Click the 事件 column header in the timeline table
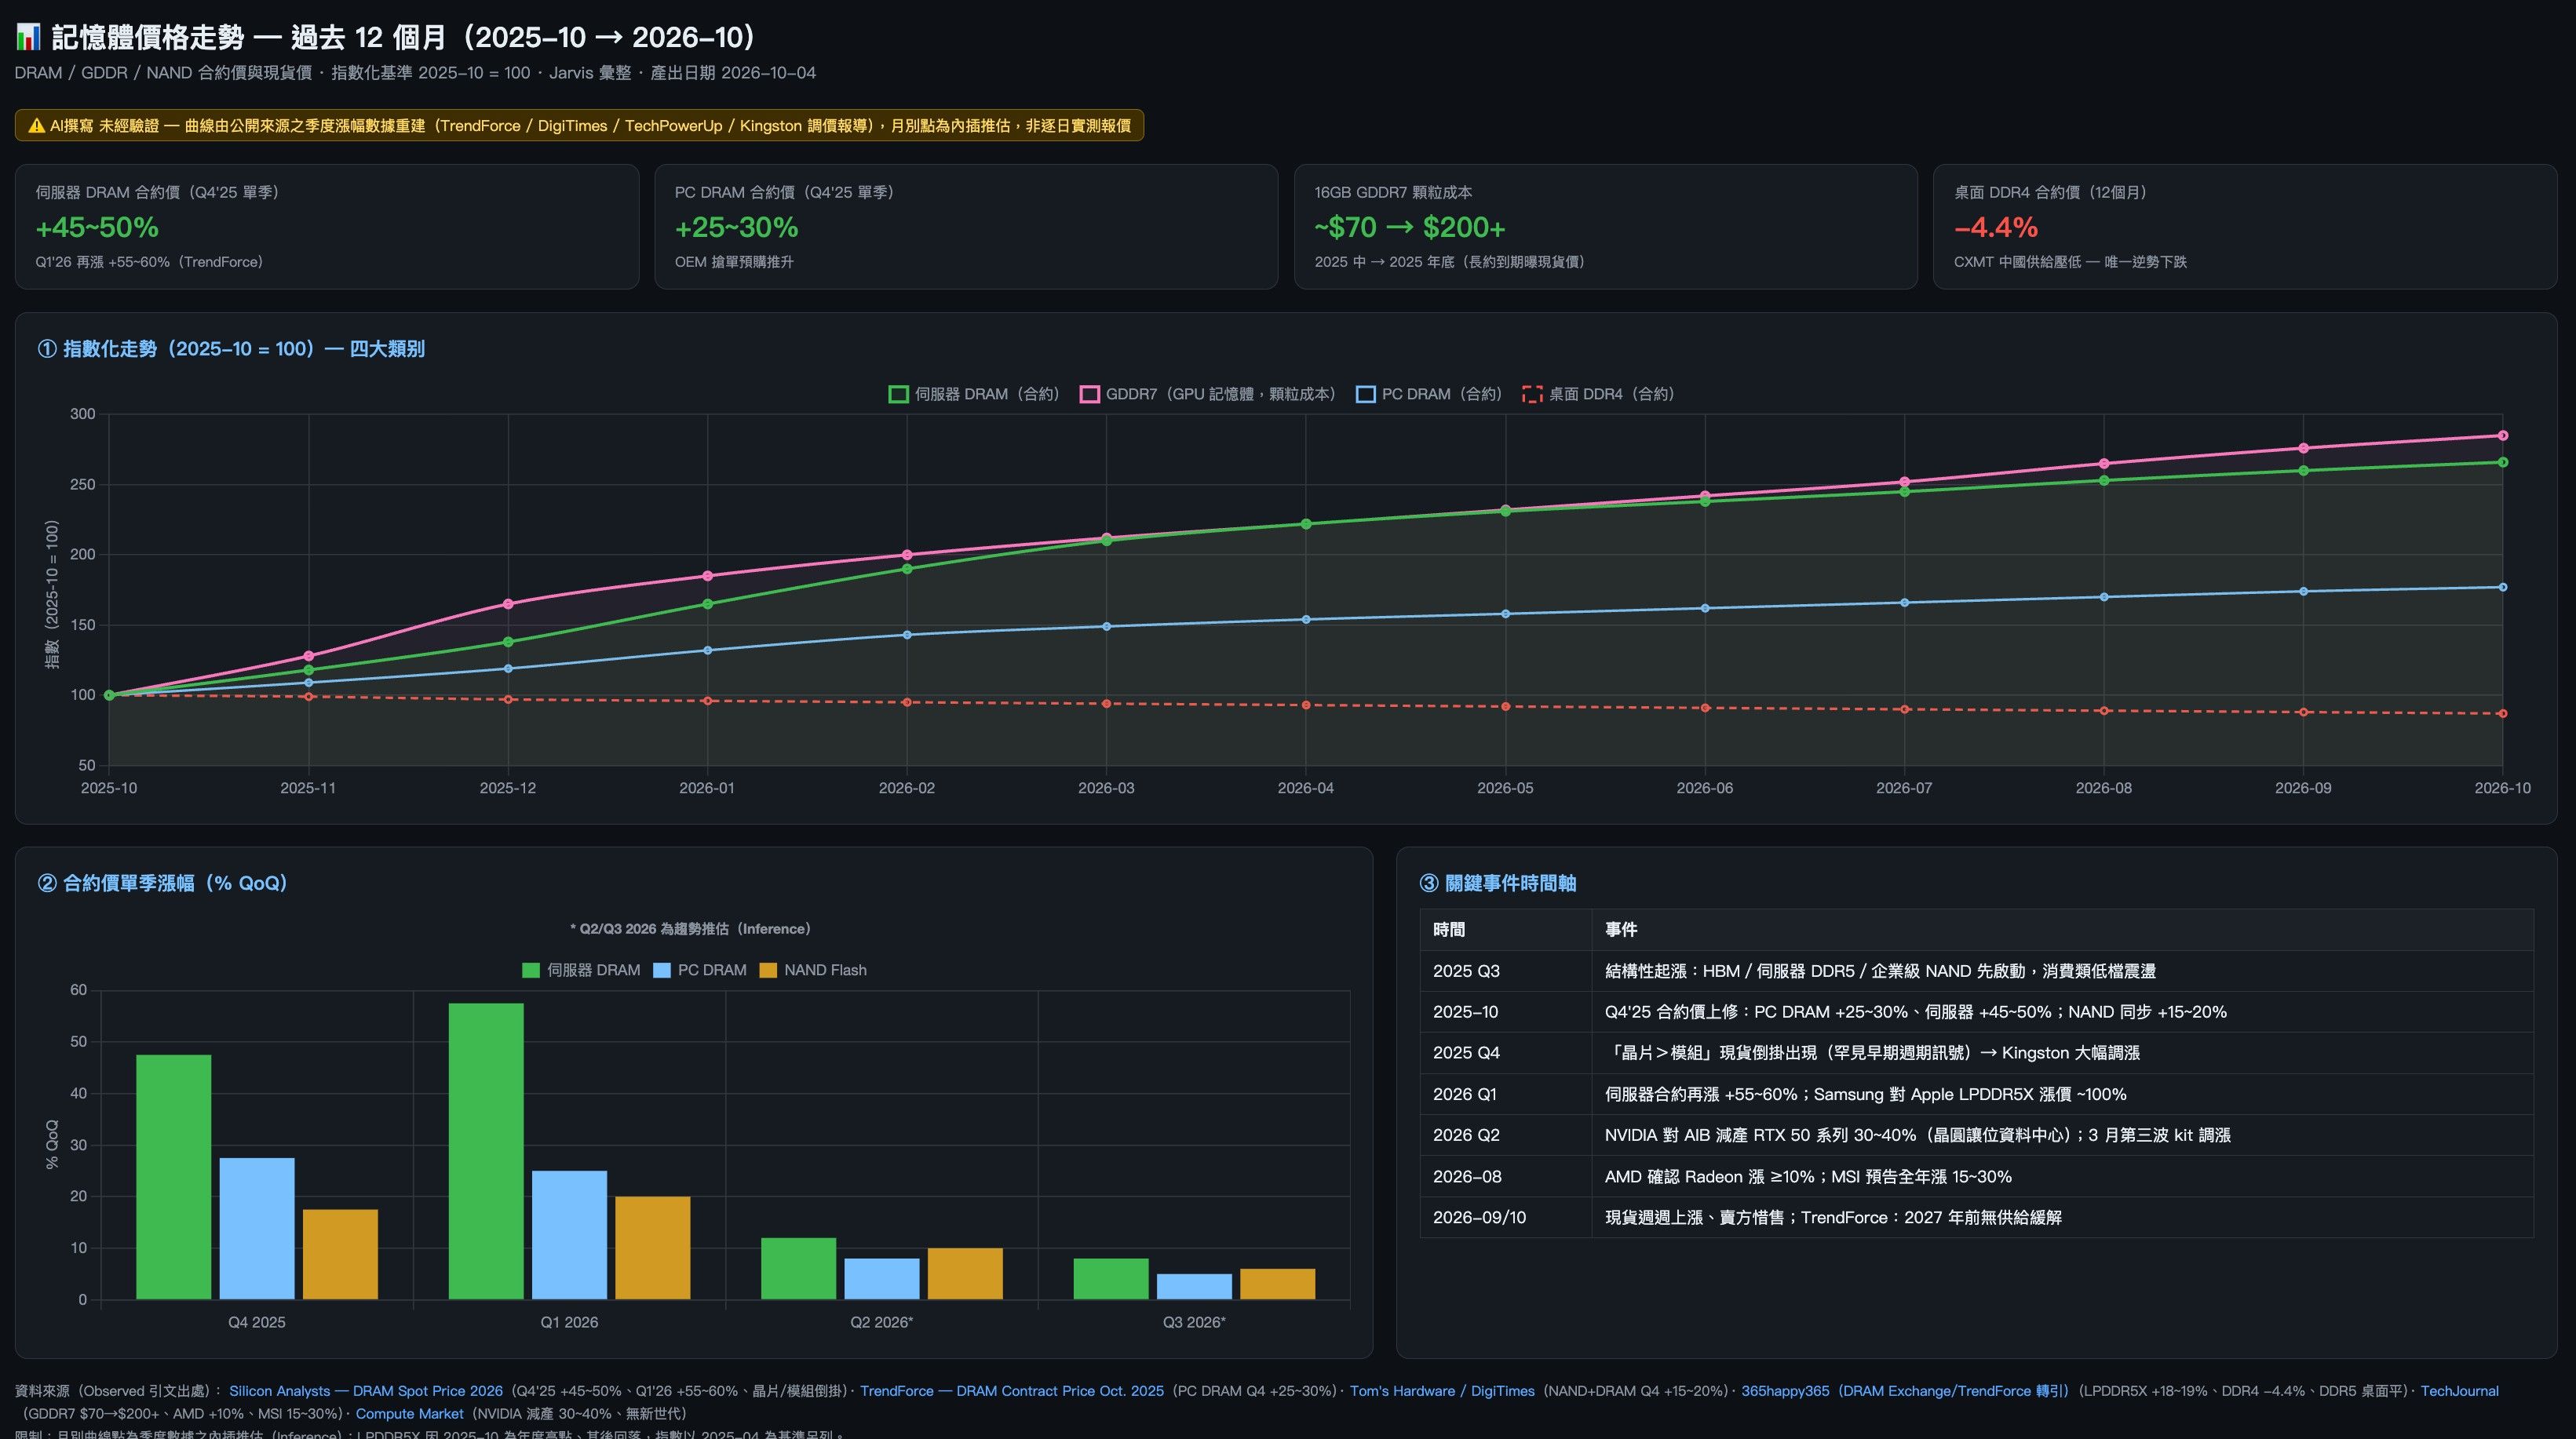The width and height of the screenshot is (2576, 1439). (1621, 930)
